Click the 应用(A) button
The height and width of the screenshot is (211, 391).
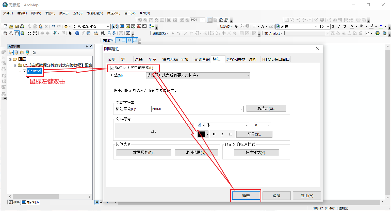(x=307, y=196)
